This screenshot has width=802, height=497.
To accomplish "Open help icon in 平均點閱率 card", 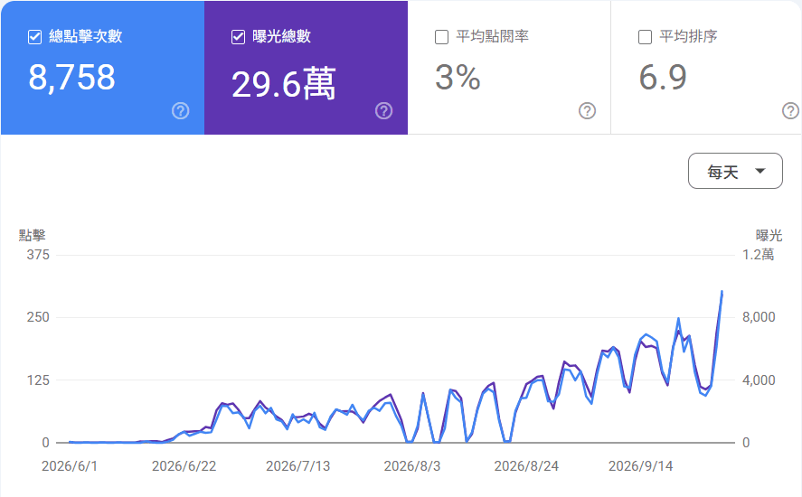I will tap(587, 110).
